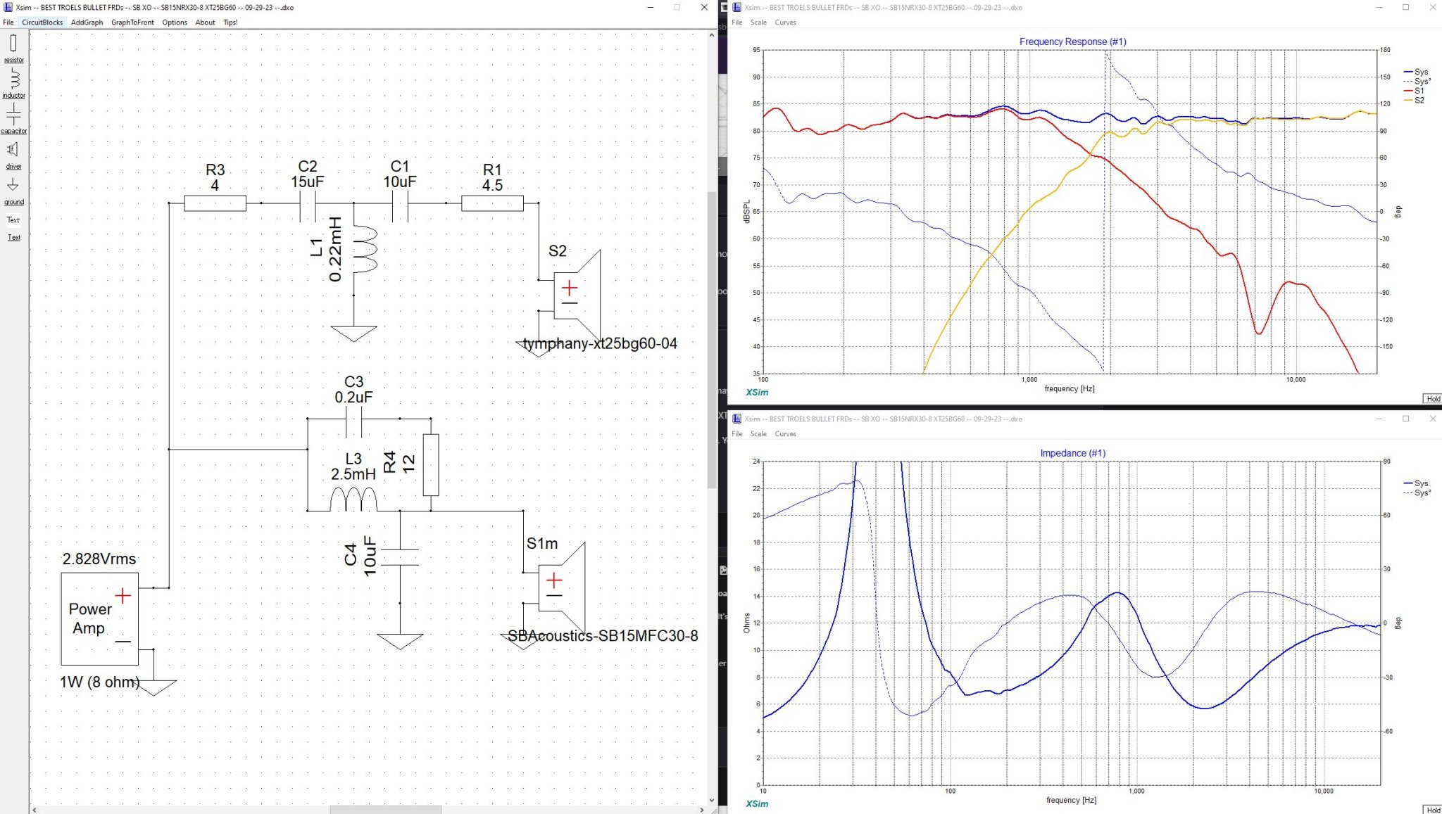Open Scale menu in Impedance window
This screenshot has height=814, width=1442.
click(x=758, y=434)
